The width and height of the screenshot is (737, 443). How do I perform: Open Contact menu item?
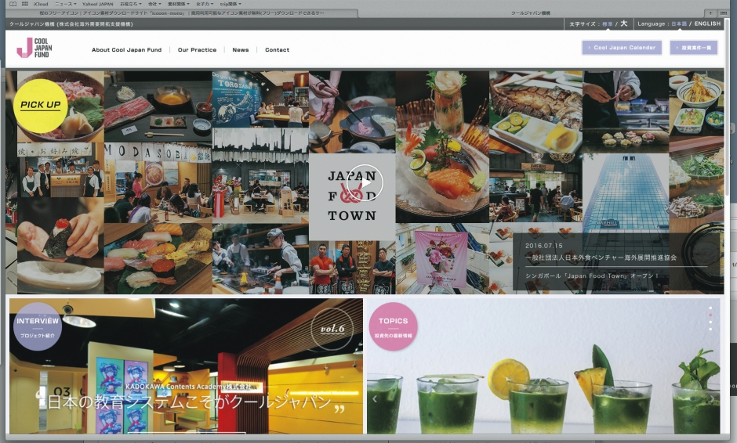[x=277, y=50]
